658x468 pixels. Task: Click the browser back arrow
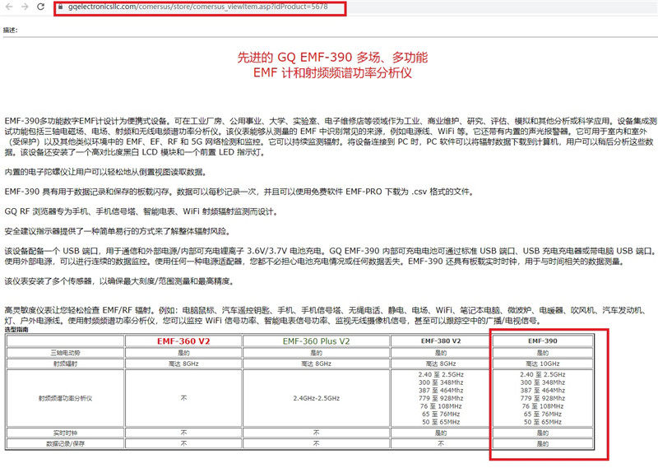[9, 7]
